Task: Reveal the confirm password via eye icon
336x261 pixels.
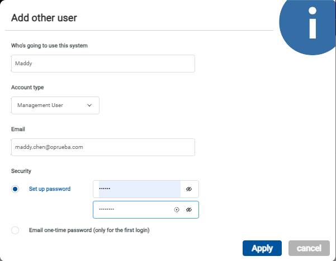Action: point(189,210)
